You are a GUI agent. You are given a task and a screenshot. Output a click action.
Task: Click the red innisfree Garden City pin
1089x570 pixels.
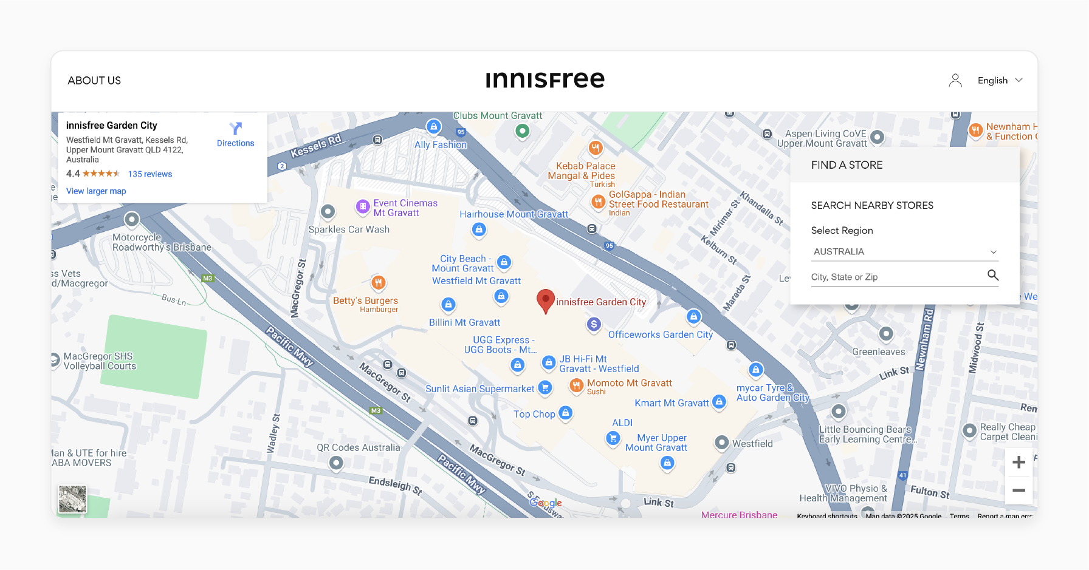click(546, 300)
